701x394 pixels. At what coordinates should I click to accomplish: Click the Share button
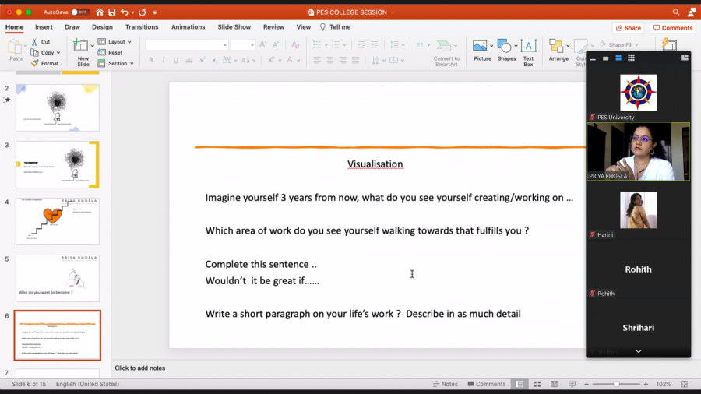(x=627, y=28)
